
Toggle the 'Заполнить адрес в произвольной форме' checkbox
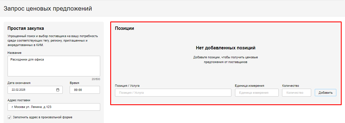tap(9, 117)
